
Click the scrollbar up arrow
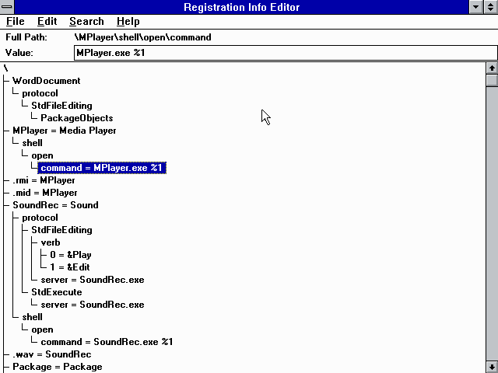coord(491,68)
